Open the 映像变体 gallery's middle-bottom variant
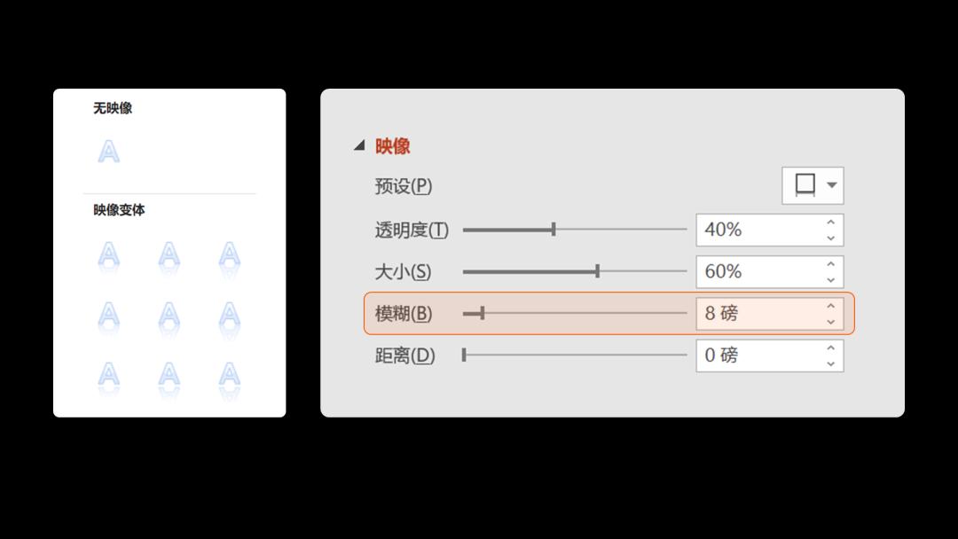This screenshot has width=958, height=539. pyautogui.click(x=169, y=375)
